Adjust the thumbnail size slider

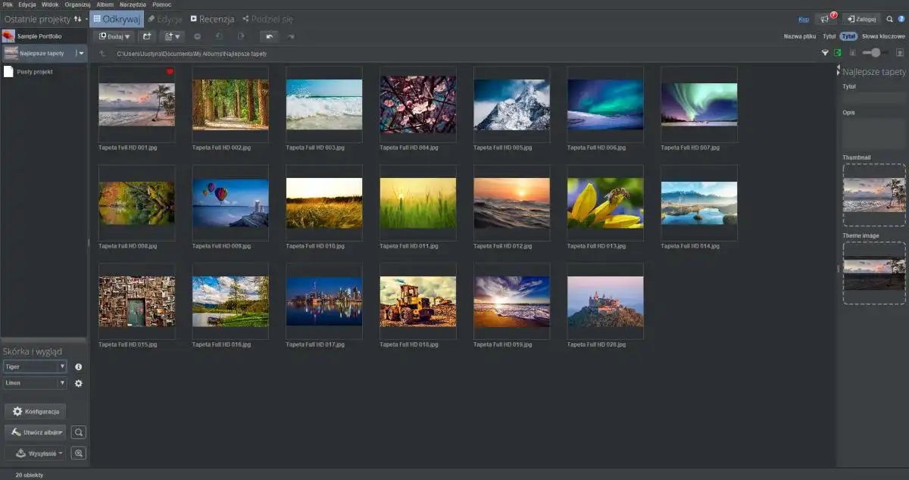[x=876, y=53]
